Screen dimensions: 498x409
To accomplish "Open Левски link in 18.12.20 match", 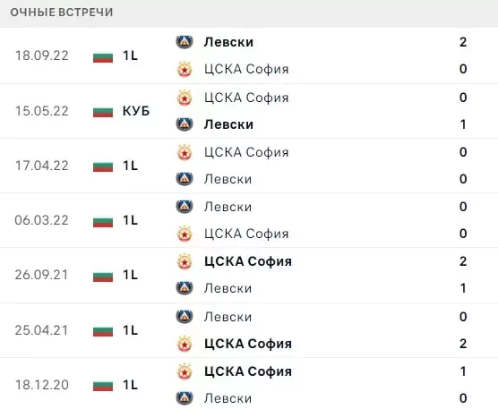I will pyautogui.click(x=228, y=398).
